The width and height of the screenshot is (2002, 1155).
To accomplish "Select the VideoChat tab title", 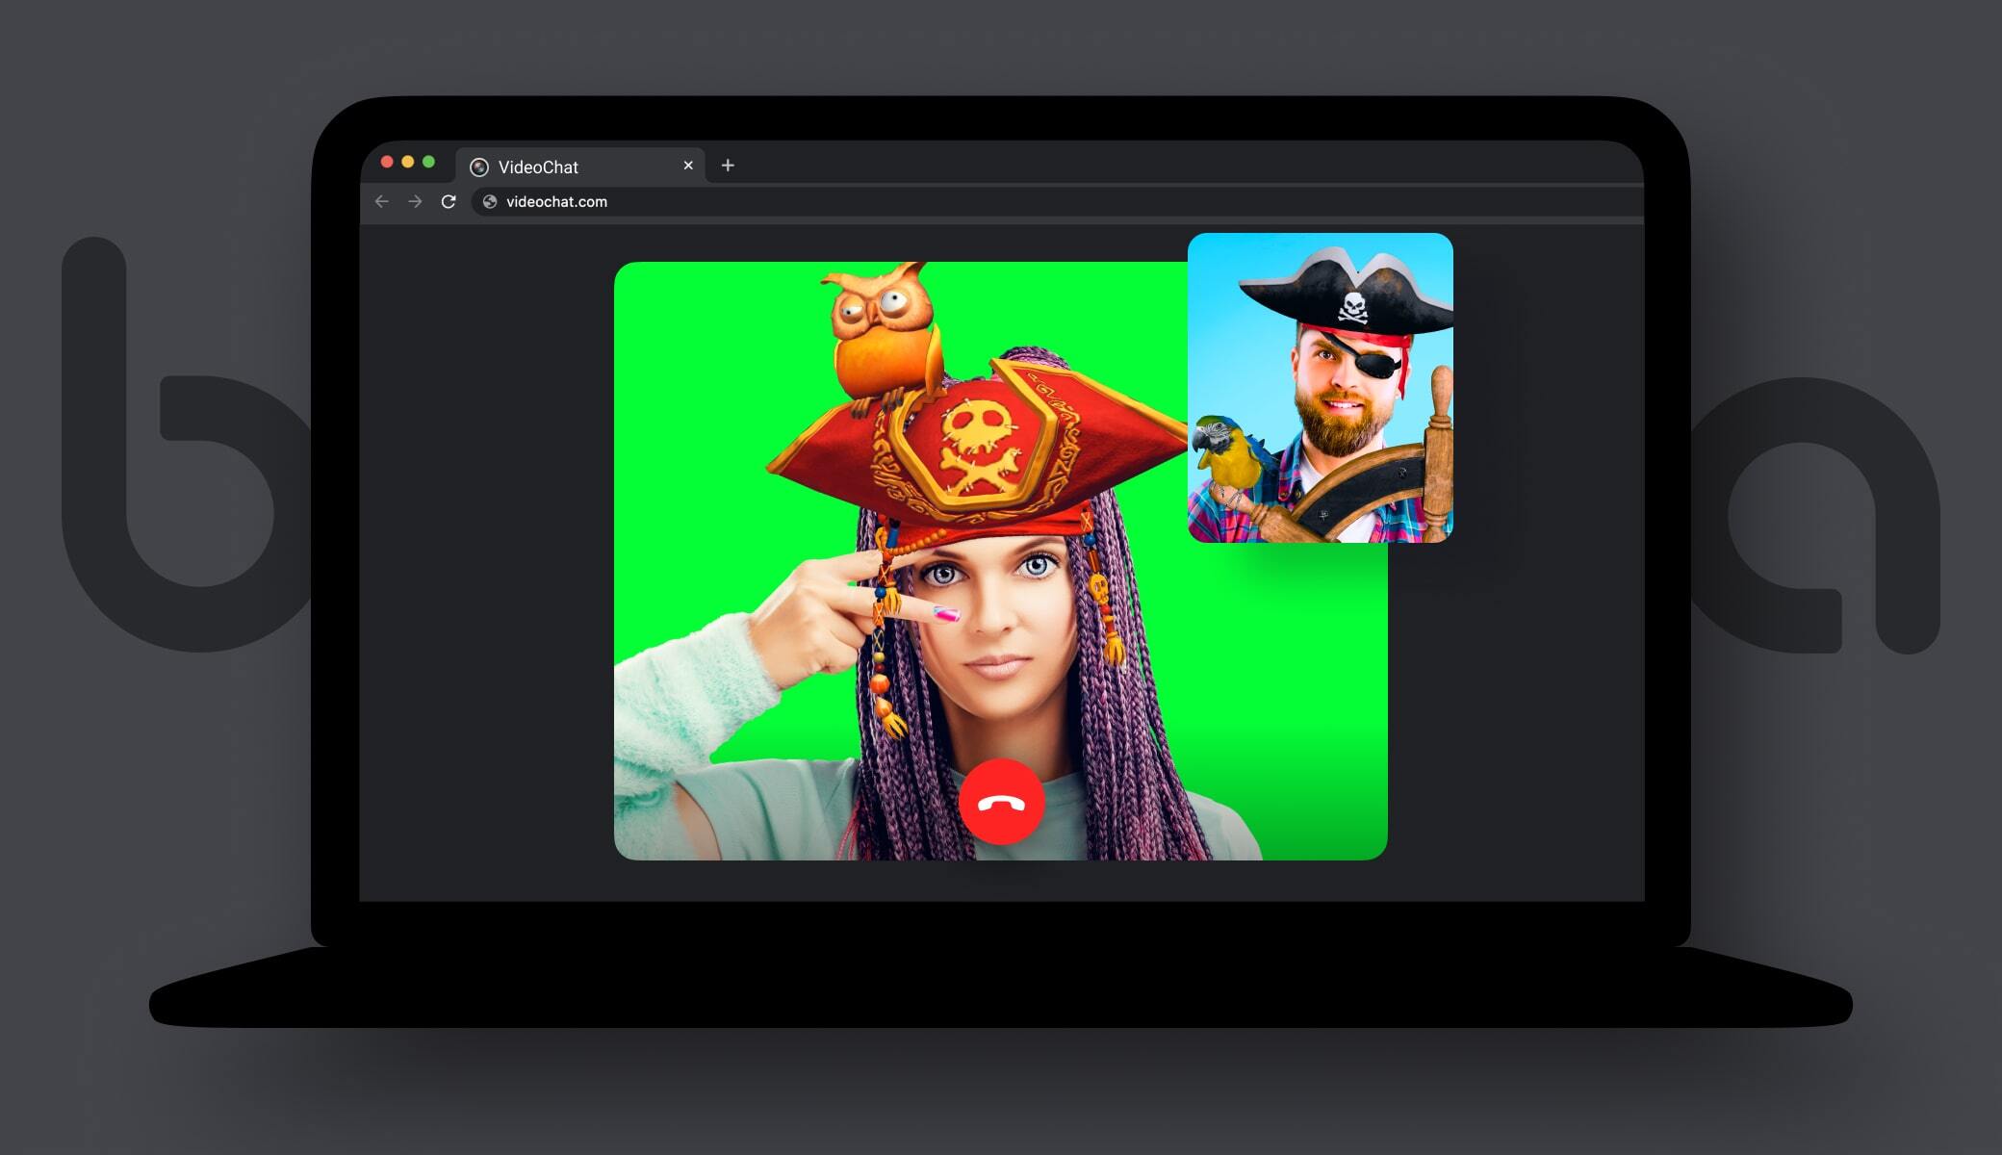I will [538, 167].
